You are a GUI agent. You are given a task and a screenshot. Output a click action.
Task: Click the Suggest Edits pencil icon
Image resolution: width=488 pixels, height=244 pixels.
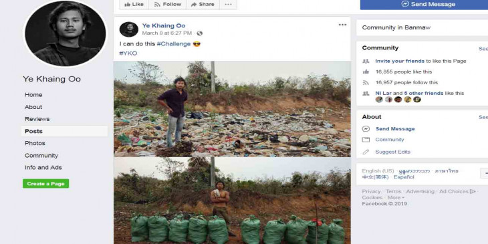click(x=366, y=152)
